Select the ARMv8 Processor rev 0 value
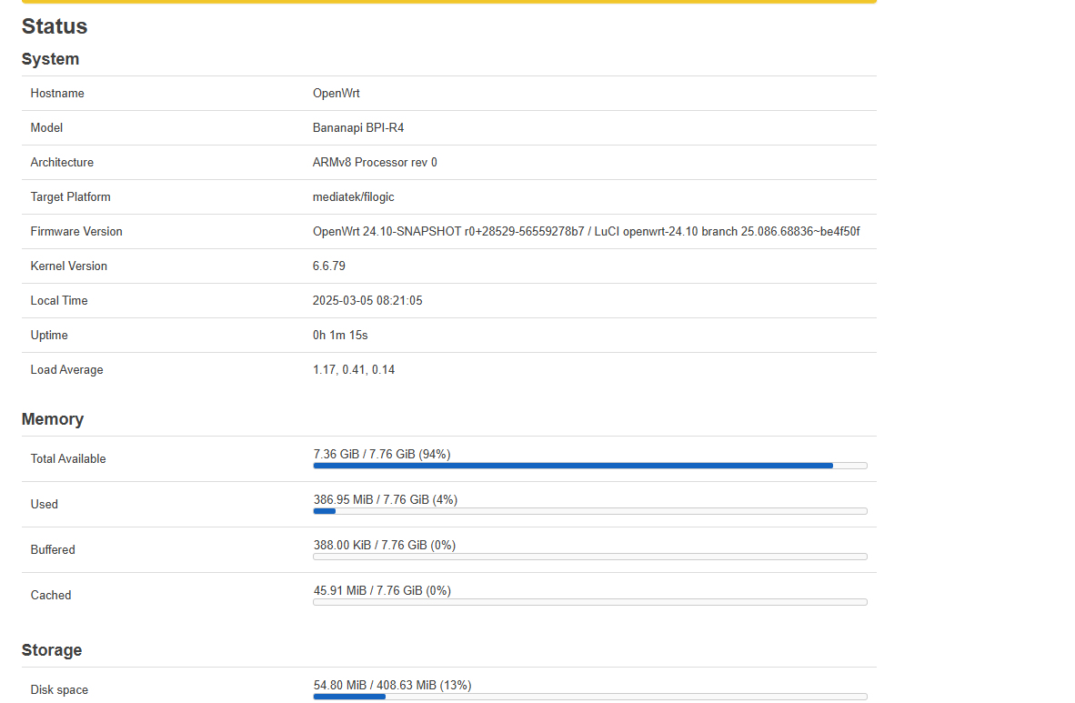This screenshot has width=1075, height=703. 375,163
